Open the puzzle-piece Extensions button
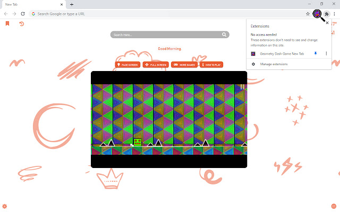340x212 pixels. coord(327,14)
